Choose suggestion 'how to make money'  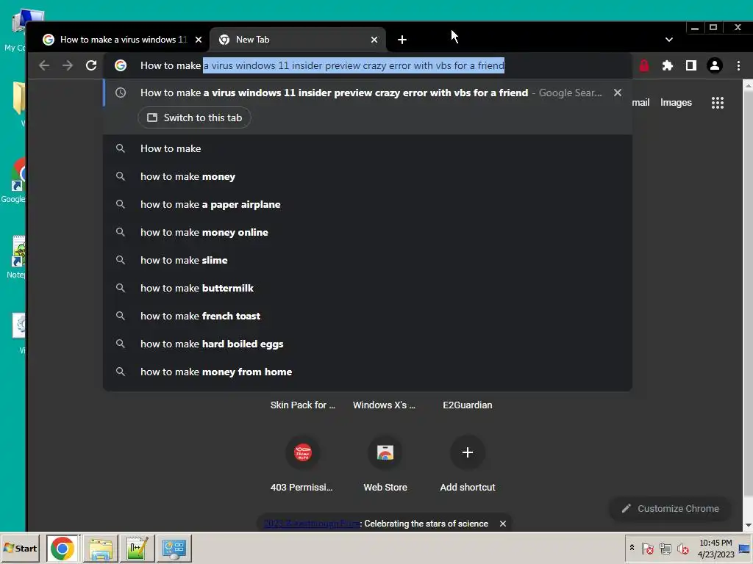(368, 176)
